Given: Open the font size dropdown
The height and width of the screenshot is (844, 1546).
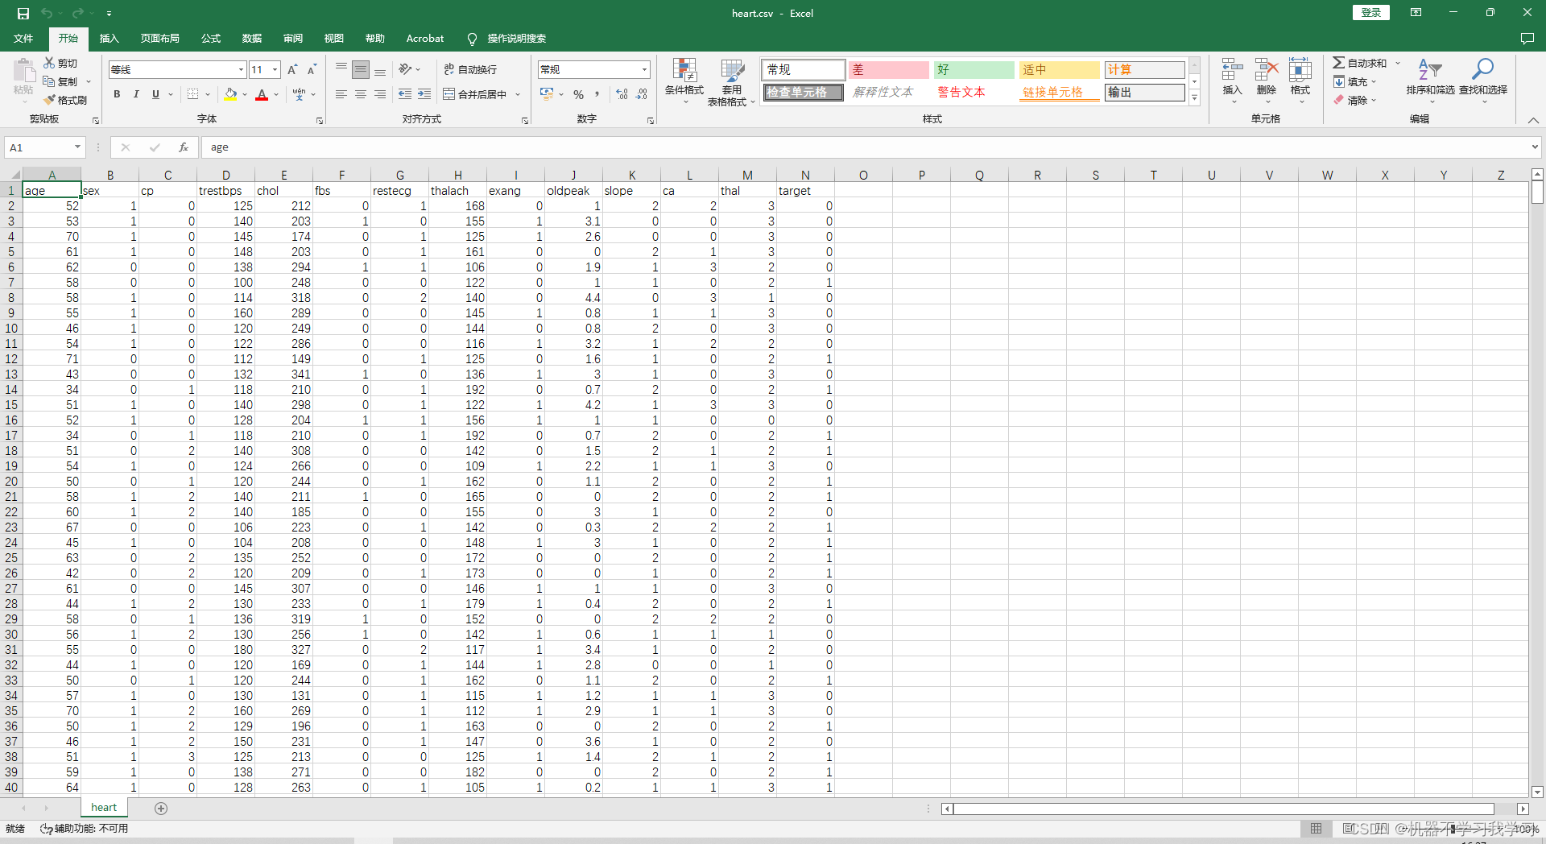Looking at the screenshot, I should [275, 70].
